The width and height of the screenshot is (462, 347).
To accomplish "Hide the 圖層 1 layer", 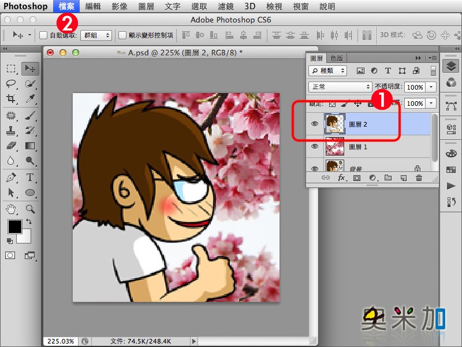I will click(x=315, y=146).
